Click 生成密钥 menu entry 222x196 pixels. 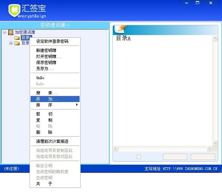(55, 178)
